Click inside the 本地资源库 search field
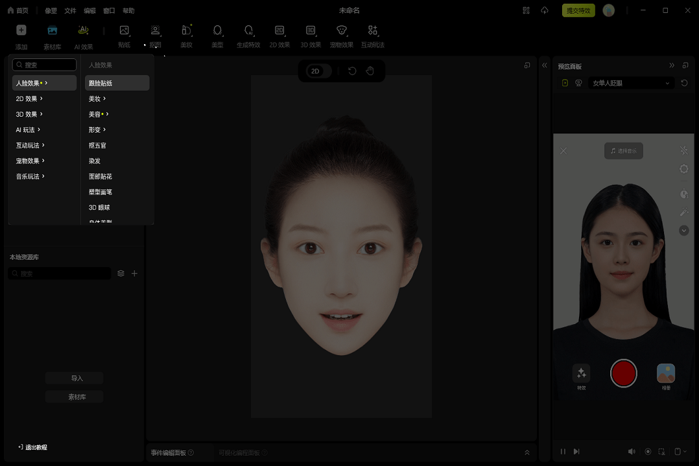The image size is (699, 466). pos(59,273)
